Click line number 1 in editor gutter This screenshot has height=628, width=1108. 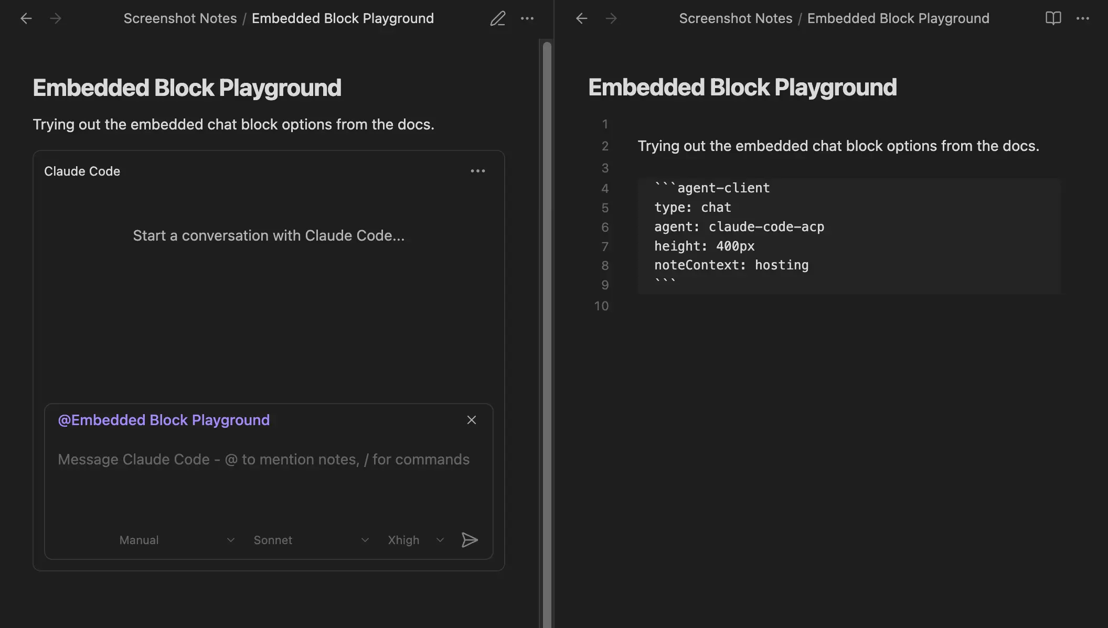tap(605, 124)
